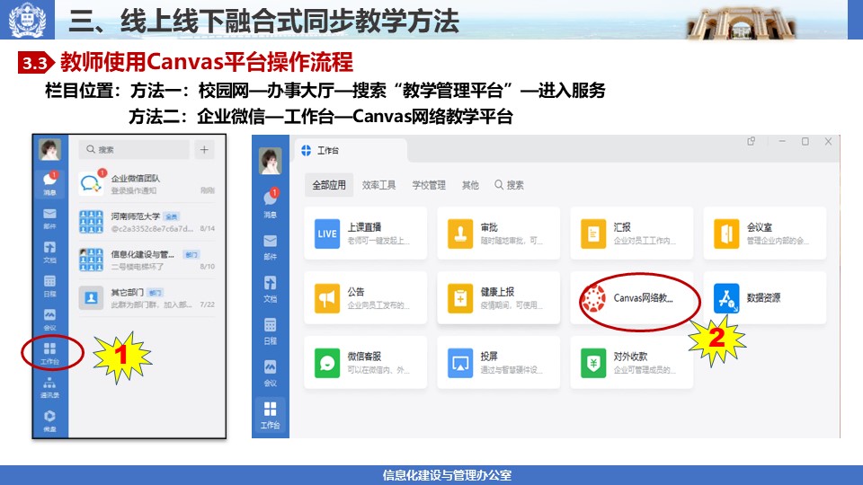This screenshot has height=485, width=863.
Task: Open 审批 approval app
Action: click(x=499, y=234)
